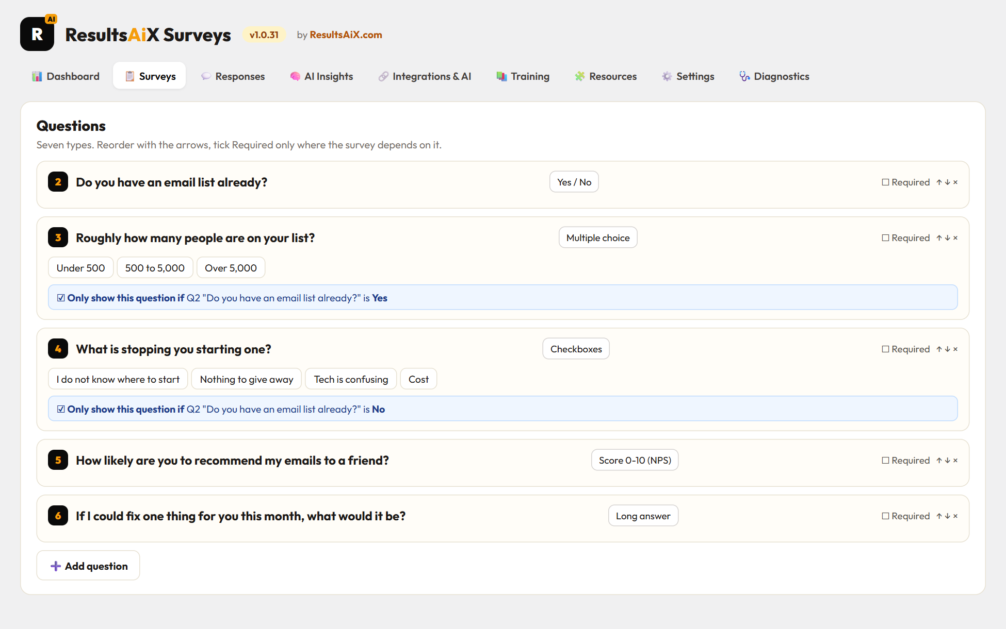Move question 4 down with arrow
Viewport: 1006px width, 629px height.
[948, 349]
